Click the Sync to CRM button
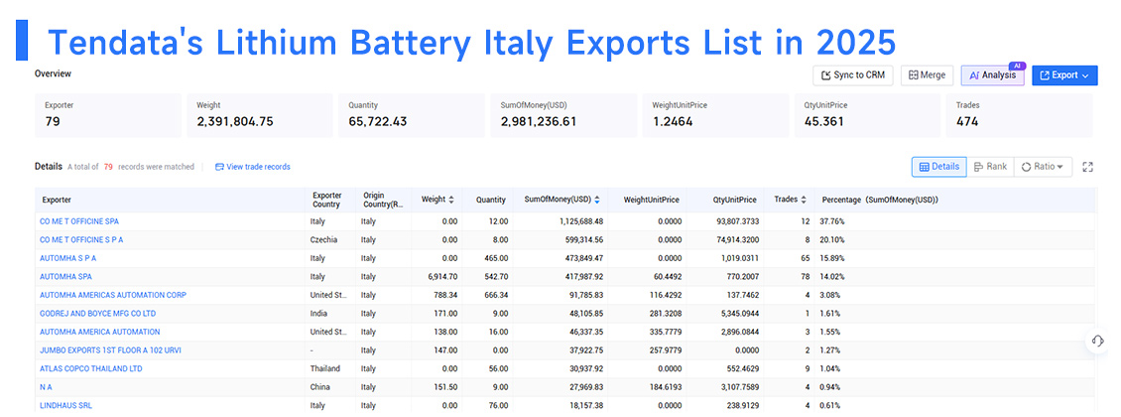Image resolution: width=1121 pixels, height=417 pixels. 852,75
